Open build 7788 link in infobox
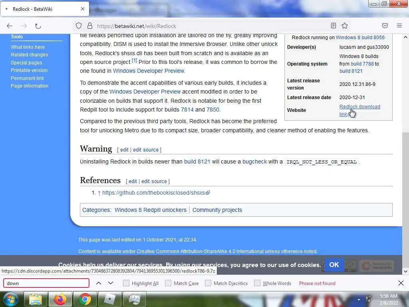 click(x=362, y=64)
